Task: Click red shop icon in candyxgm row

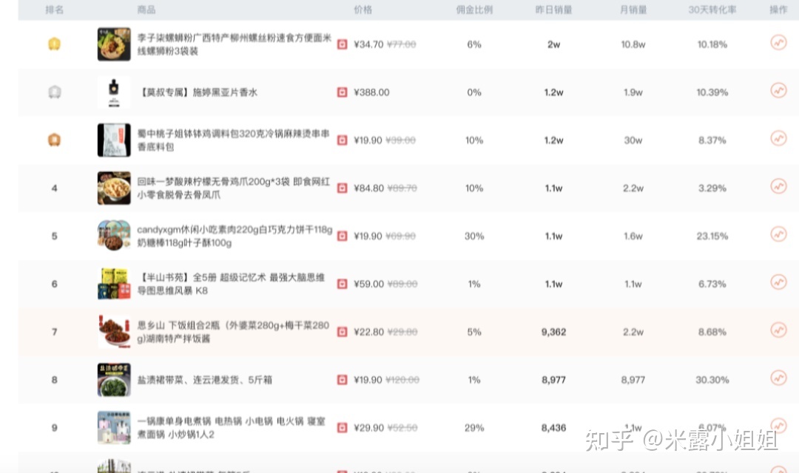Action: pos(343,236)
